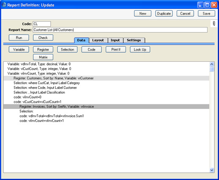Viewport: 219px width, 180px height.
Task: Click scrollbar up arrow in code list
Action: pyautogui.click(x=211, y=64)
